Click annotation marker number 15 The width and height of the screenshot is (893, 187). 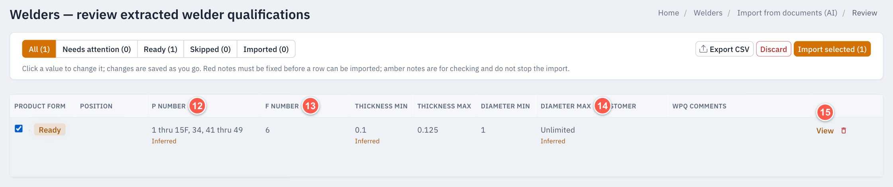coord(825,112)
